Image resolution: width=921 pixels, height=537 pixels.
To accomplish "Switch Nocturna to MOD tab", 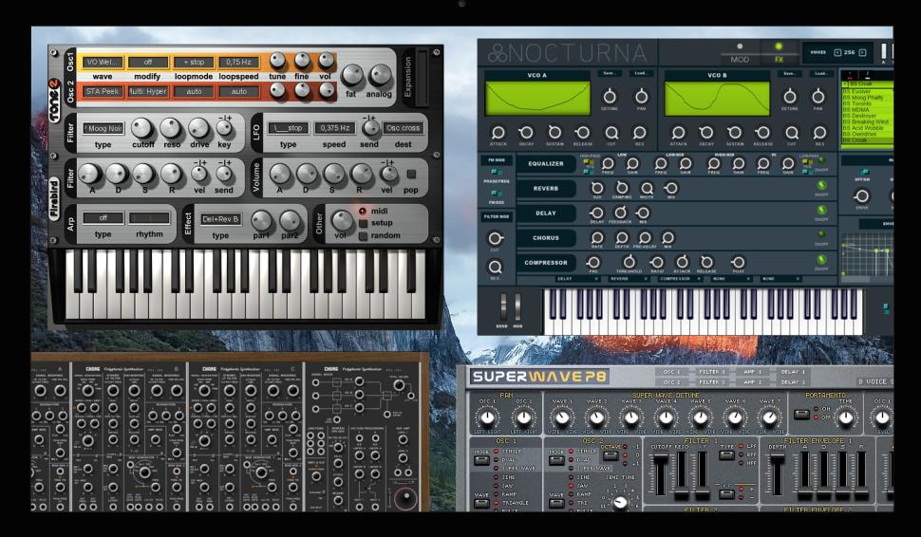I will click(x=740, y=53).
